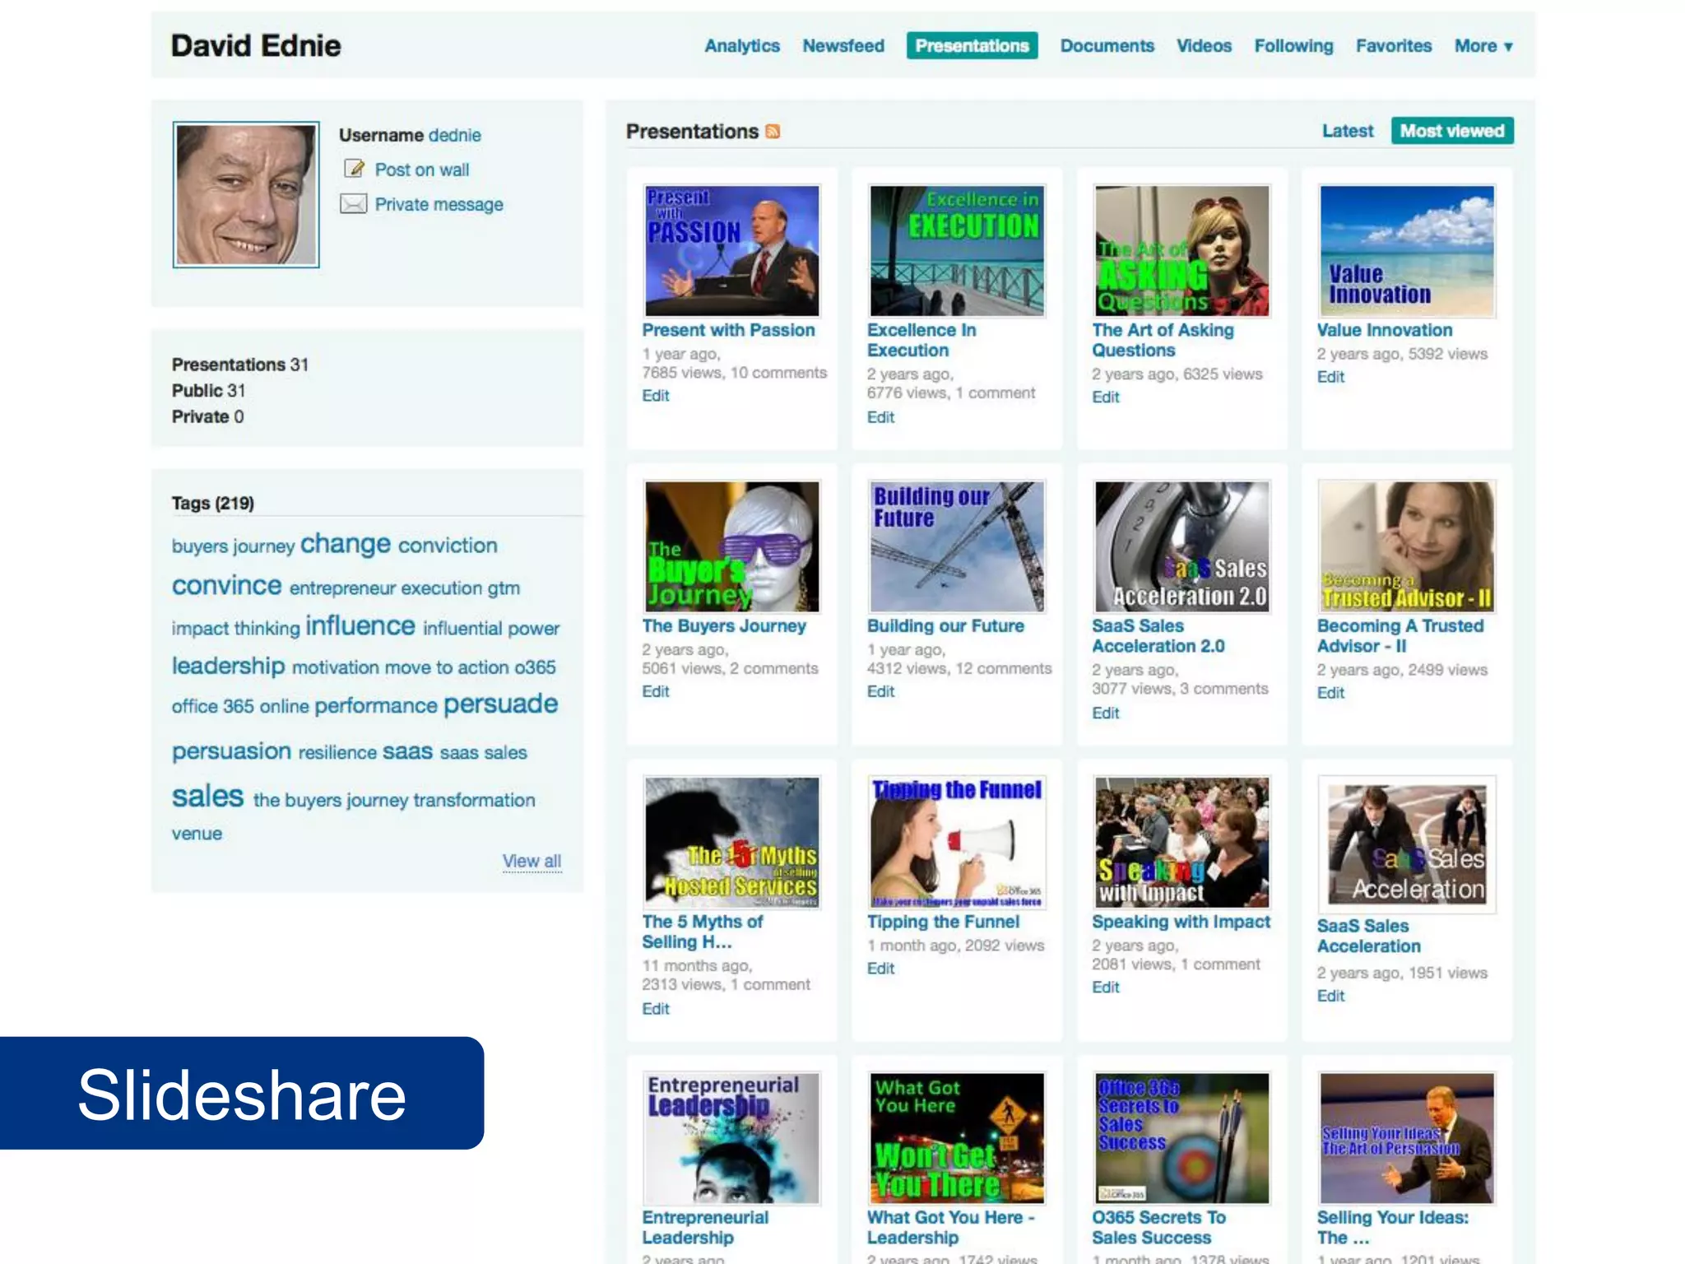Screen dimensions: 1685x1264
Task: Click the 'entrepreneur' tag
Action: pyautogui.click(x=343, y=588)
